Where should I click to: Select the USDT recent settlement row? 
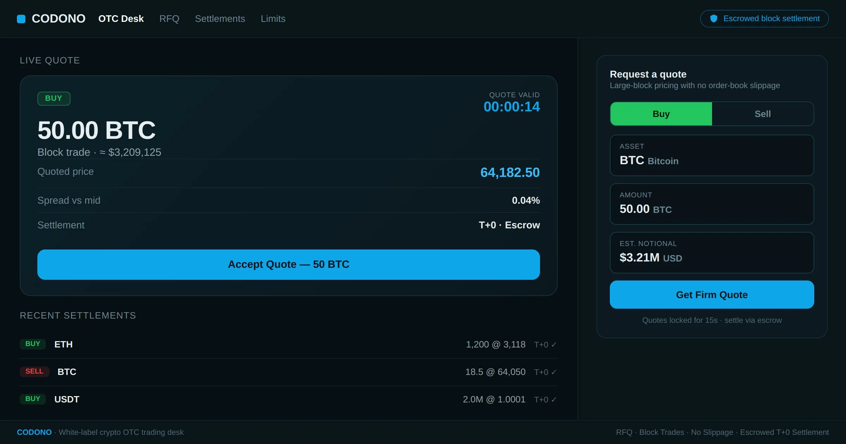[x=288, y=399]
